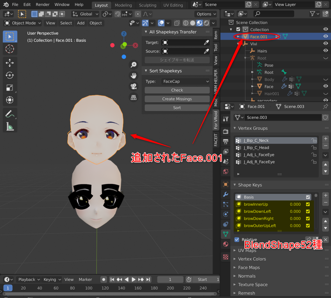Screen dimensions: 331x298
Task: Open the Object Mode dropdown
Action: [x=23, y=23]
